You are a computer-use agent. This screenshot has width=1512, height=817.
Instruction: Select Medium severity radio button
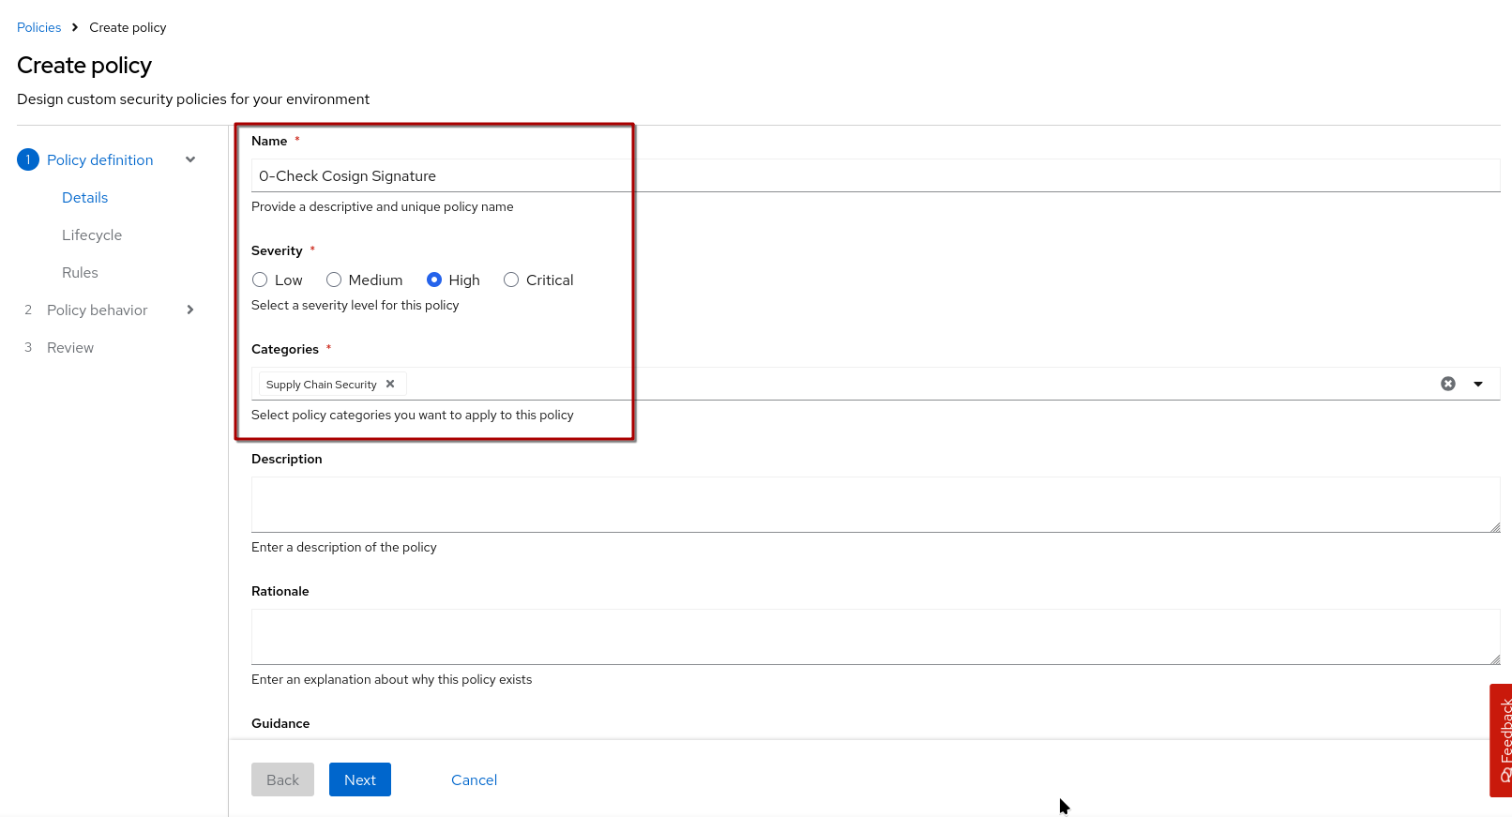(334, 280)
